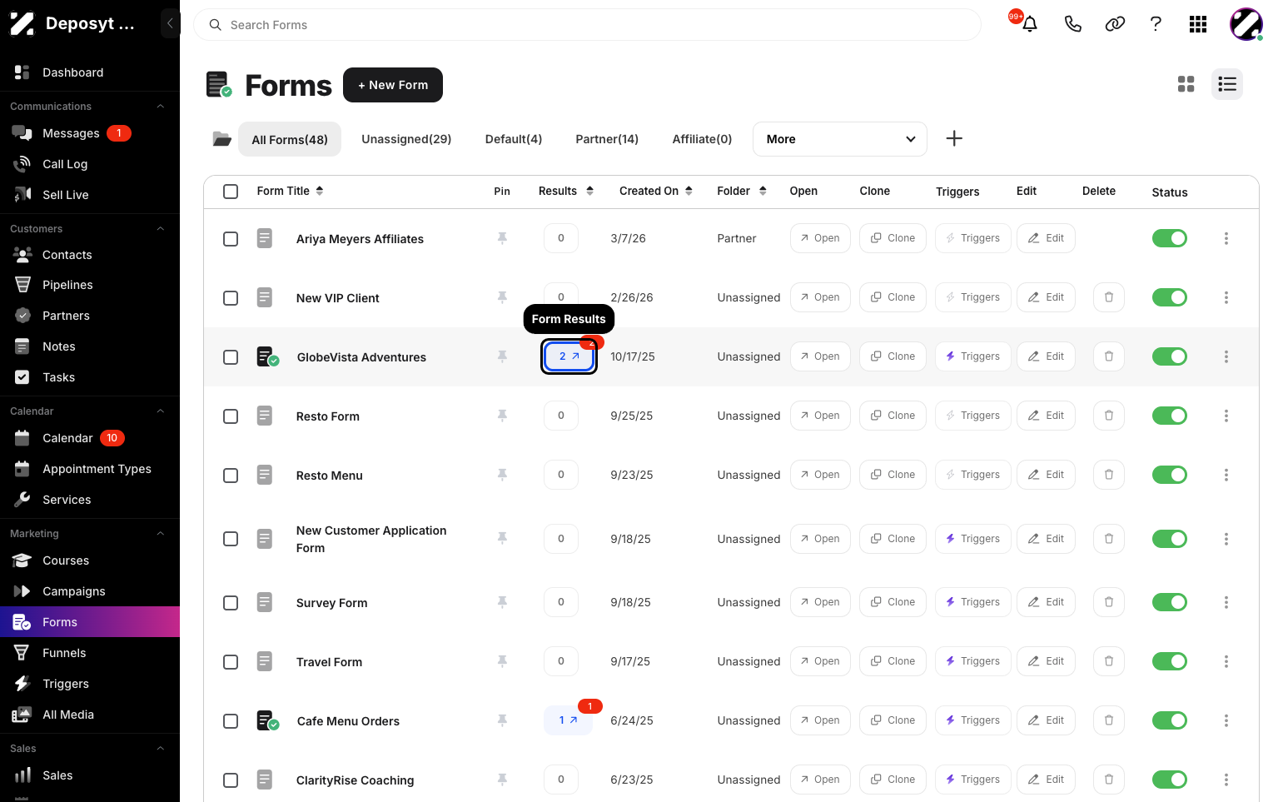Collapse the Marketing section
Image resolution: width=1283 pixels, height=802 pixels.
click(161, 534)
